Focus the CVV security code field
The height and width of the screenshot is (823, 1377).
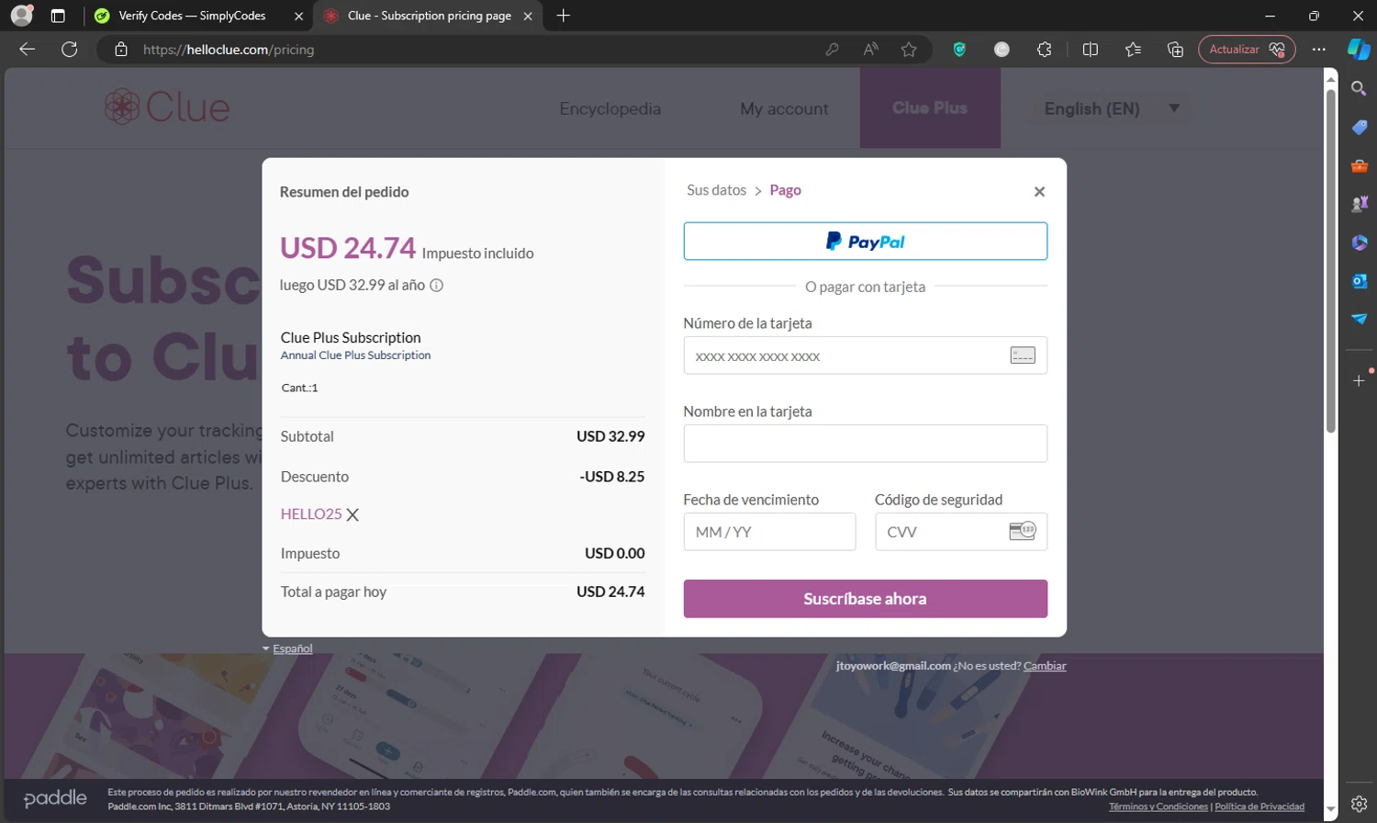click(x=961, y=532)
